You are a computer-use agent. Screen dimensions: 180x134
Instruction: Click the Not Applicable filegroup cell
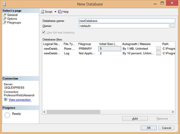click(x=88, y=53)
